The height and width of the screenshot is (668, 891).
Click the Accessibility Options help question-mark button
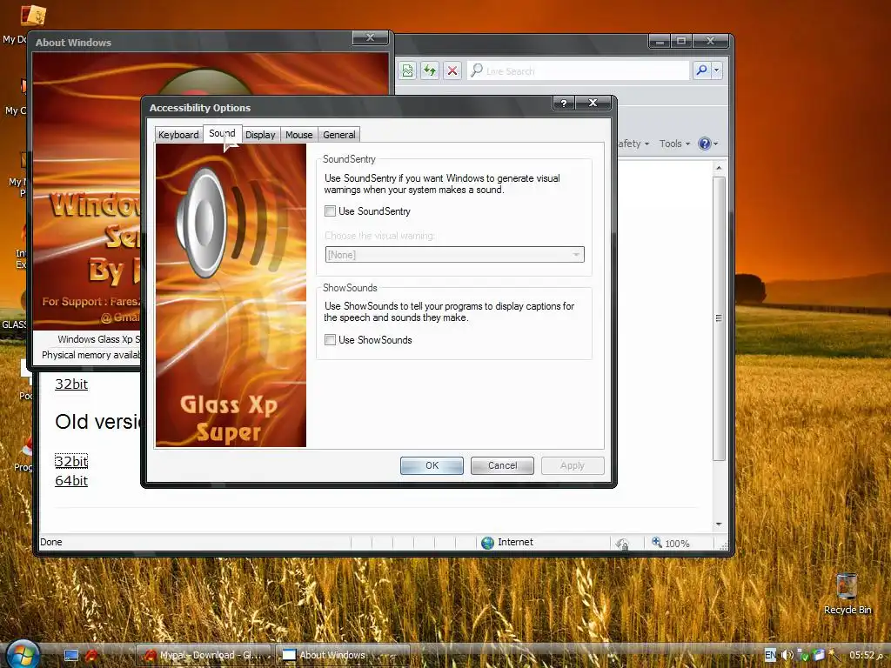pos(563,103)
